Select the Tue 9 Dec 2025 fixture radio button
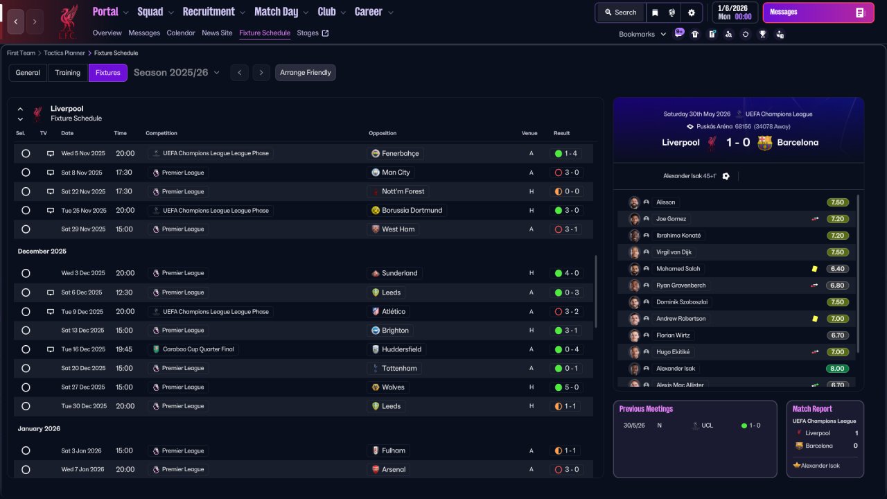Screen dimensions: 887x499 click(26, 311)
